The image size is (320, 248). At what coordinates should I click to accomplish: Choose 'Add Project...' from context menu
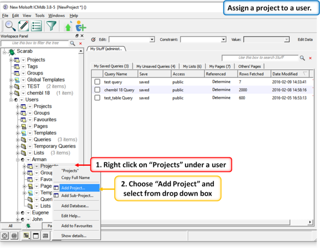pyautogui.click(x=73, y=188)
